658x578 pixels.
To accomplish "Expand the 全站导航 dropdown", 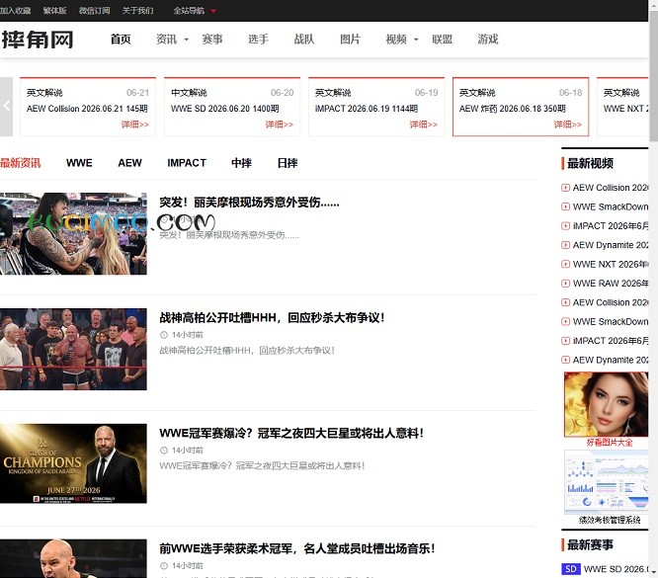I will coord(195,11).
